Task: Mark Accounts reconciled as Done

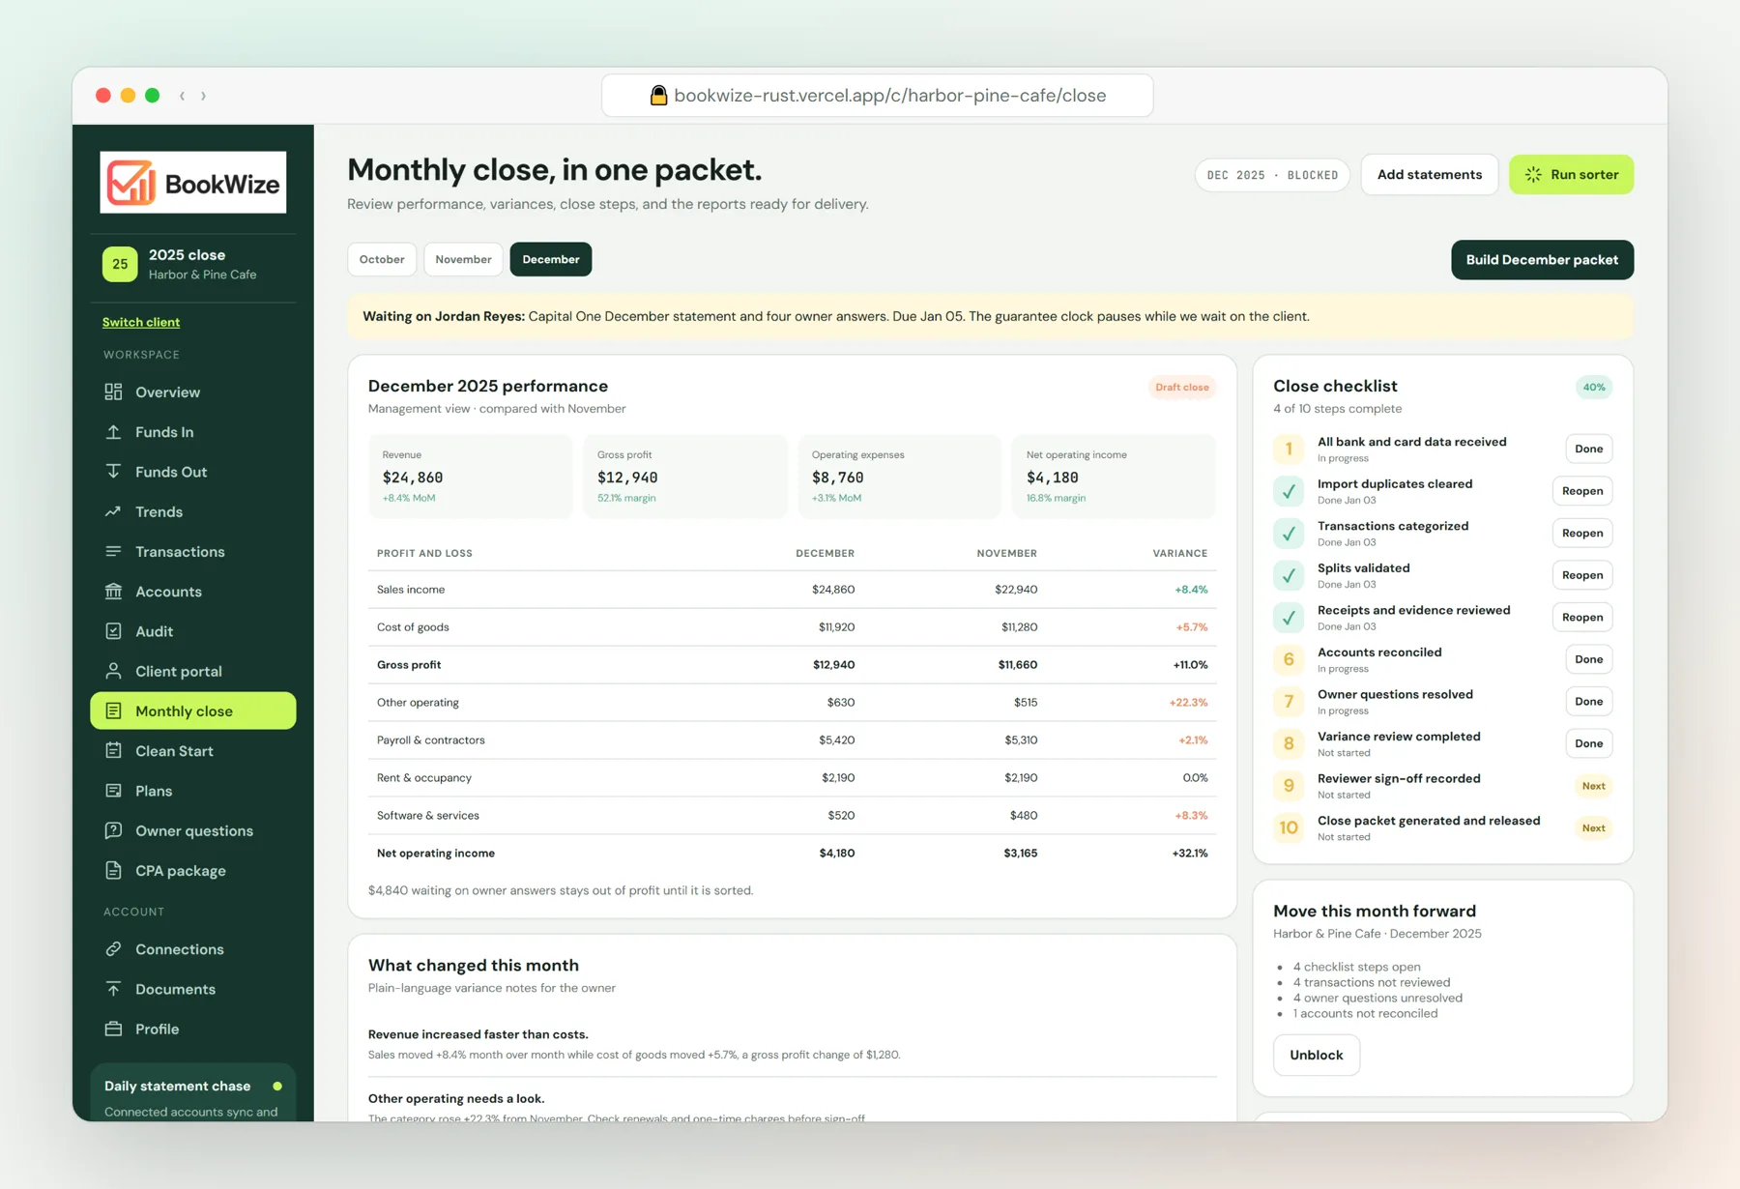Action: point(1588,659)
